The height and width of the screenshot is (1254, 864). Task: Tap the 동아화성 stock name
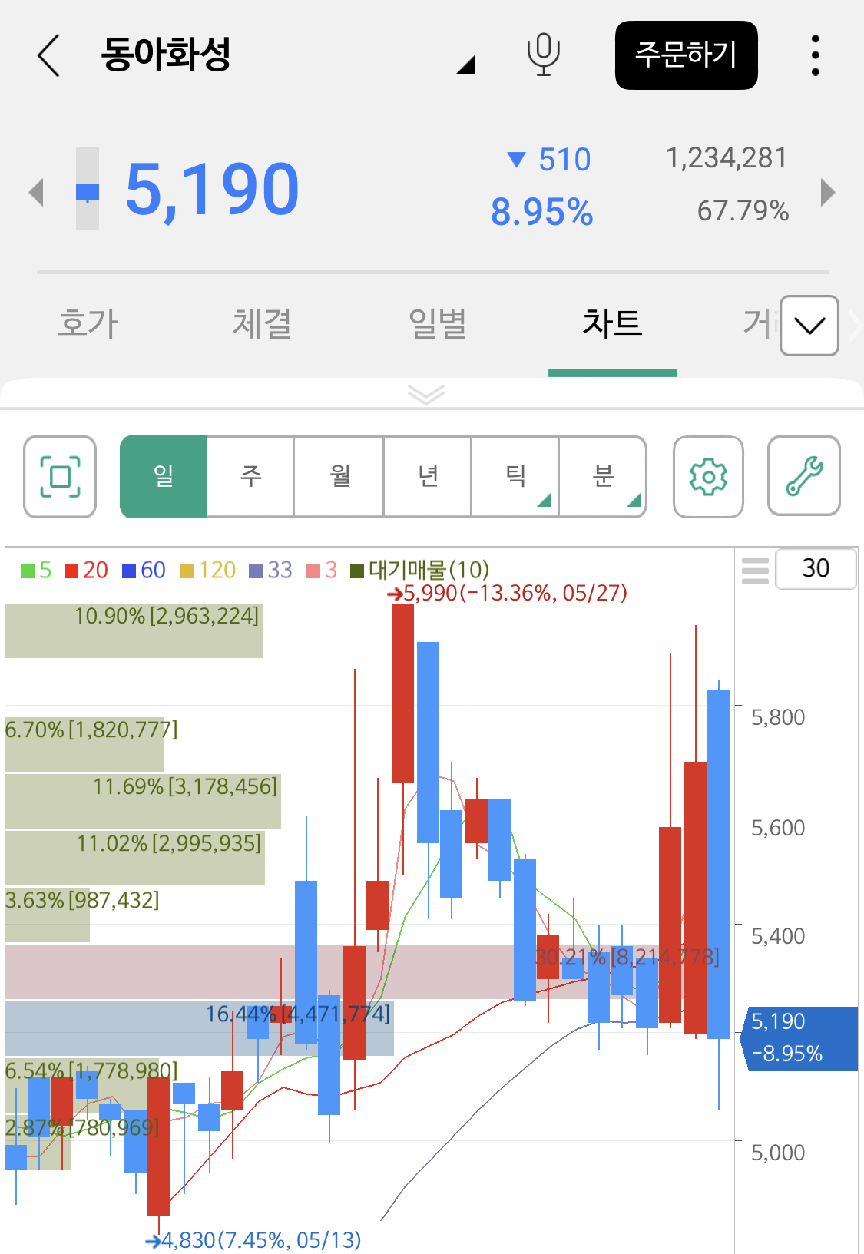pos(166,55)
